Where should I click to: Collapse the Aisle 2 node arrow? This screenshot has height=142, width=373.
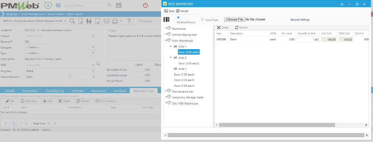pyautogui.click(x=170, y=58)
